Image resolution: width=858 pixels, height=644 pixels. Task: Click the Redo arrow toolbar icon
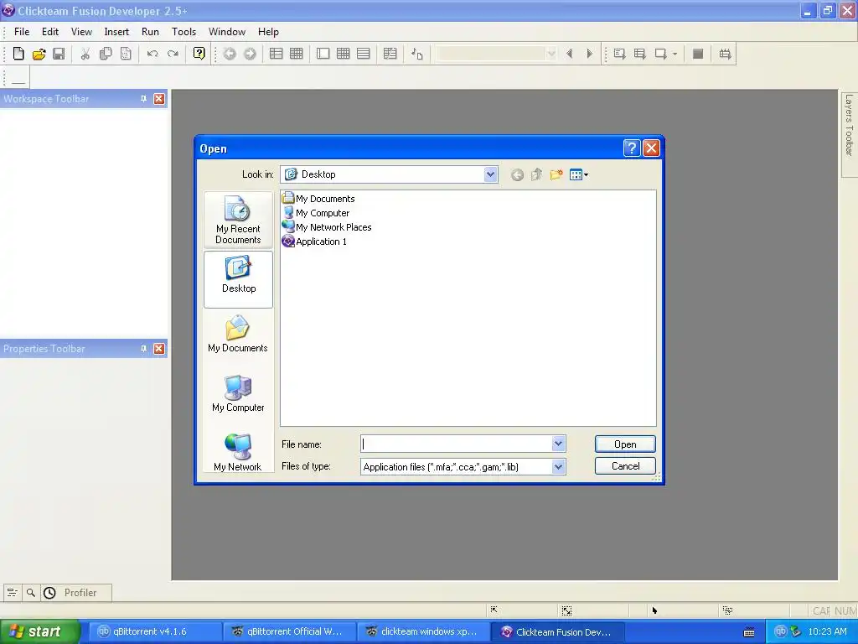(x=173, y=54)
